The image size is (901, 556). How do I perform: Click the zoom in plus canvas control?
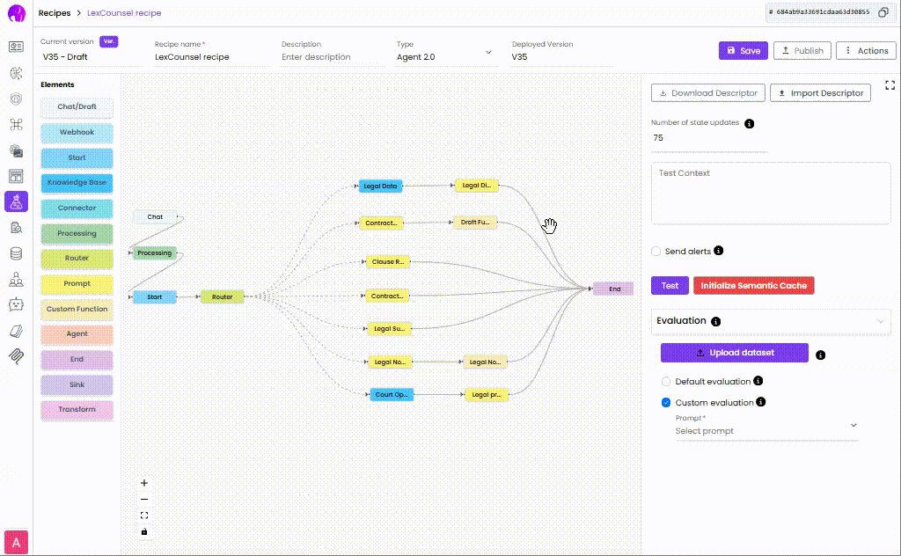coord(144,483)
